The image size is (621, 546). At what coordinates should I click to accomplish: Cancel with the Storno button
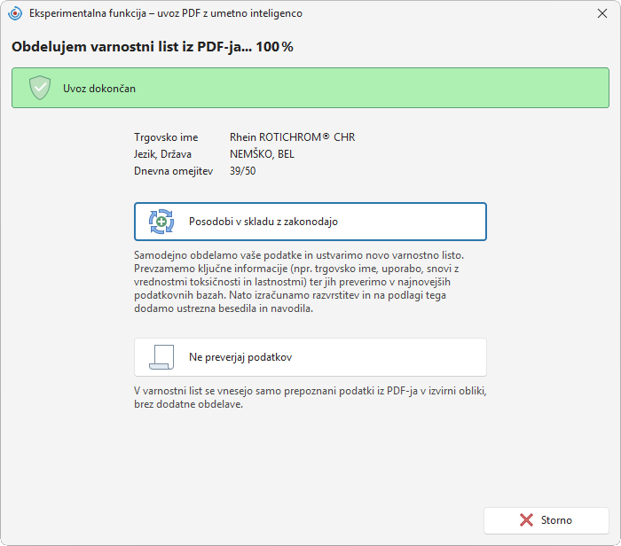[546, 520]
